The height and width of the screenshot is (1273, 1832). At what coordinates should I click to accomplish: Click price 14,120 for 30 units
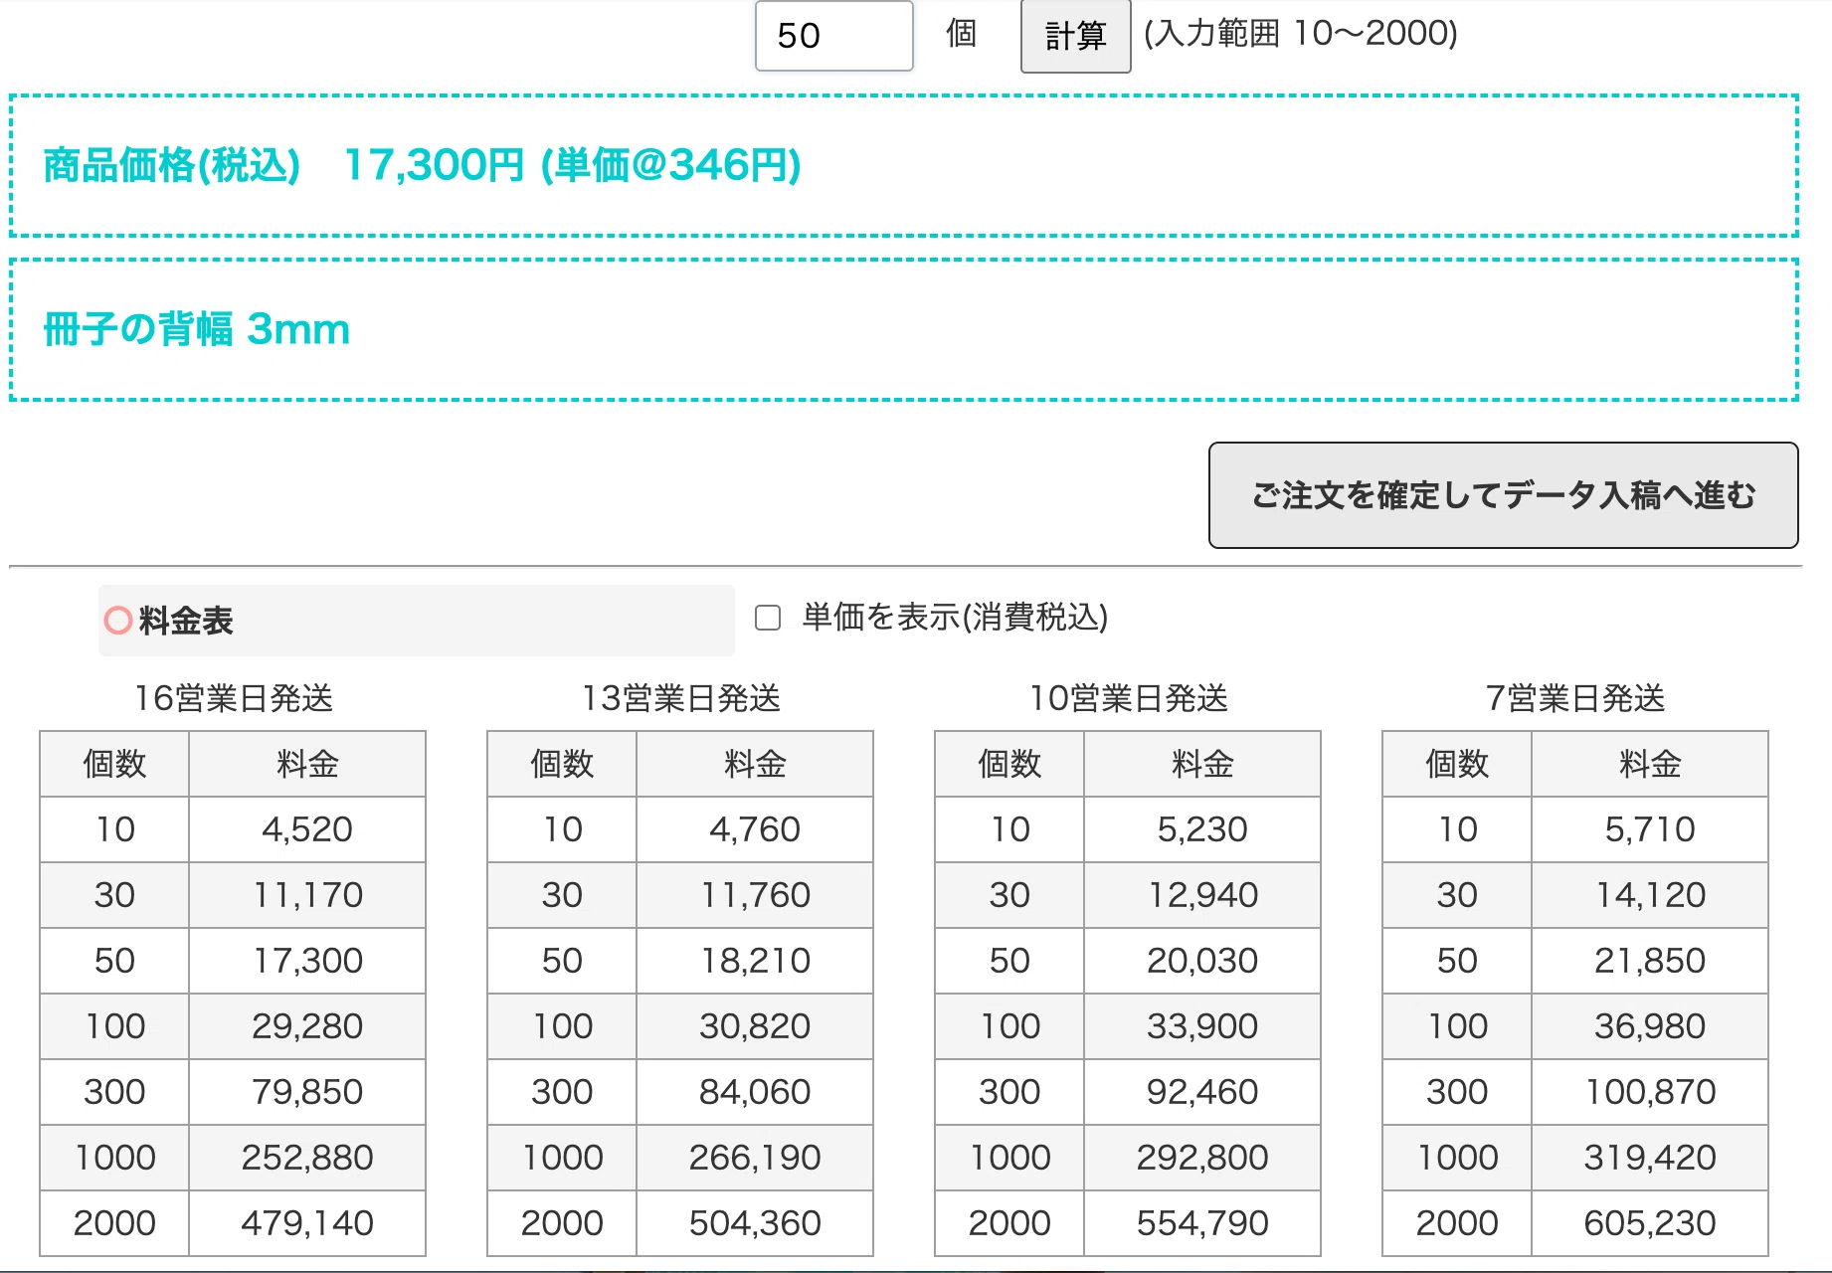click(x=1650, y=895)
